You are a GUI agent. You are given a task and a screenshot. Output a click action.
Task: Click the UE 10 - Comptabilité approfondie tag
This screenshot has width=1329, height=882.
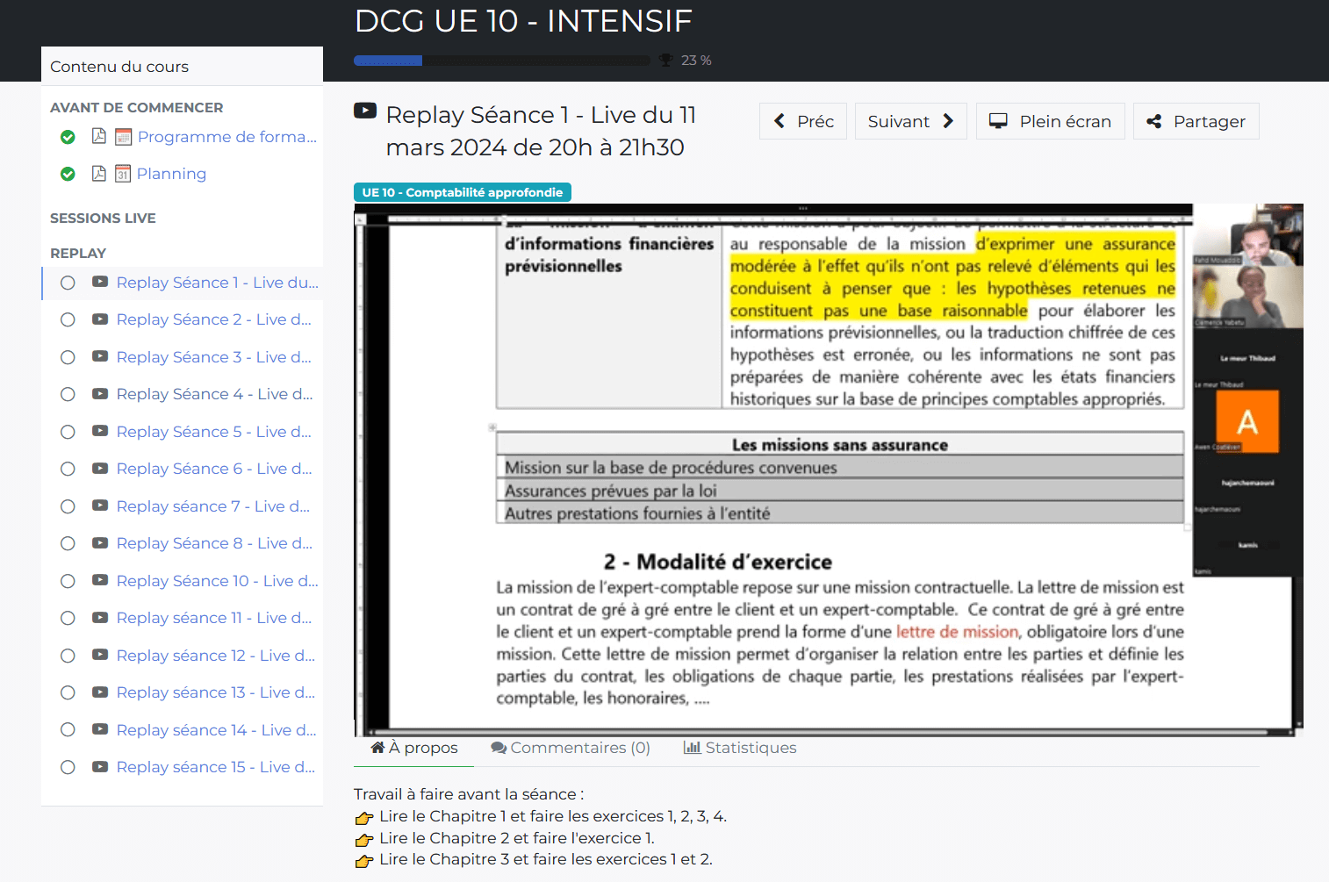(462, 192)
